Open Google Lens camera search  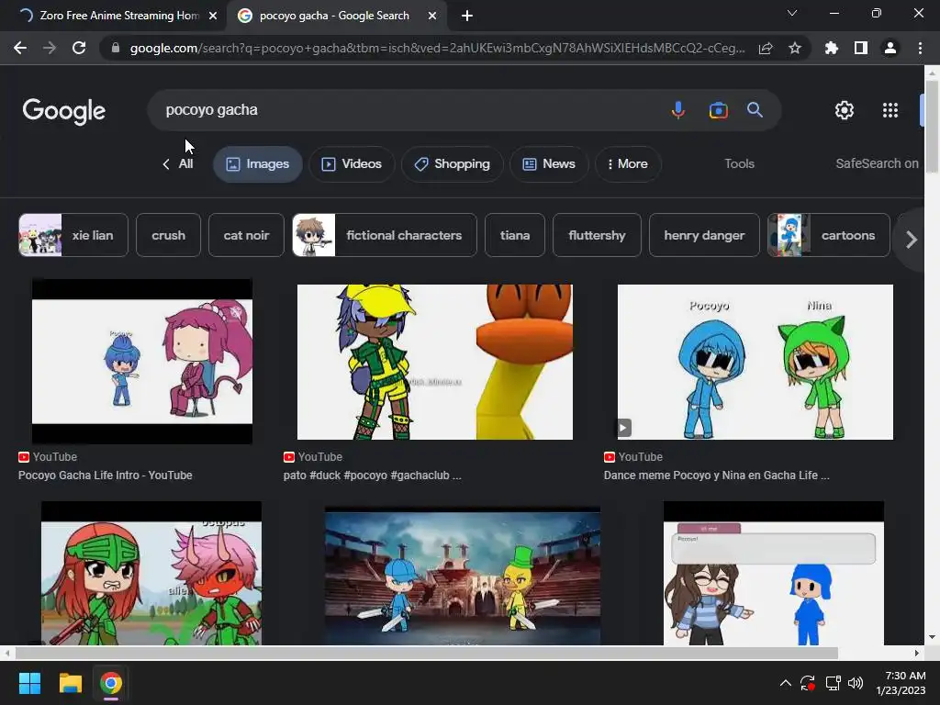click(718, 110)
